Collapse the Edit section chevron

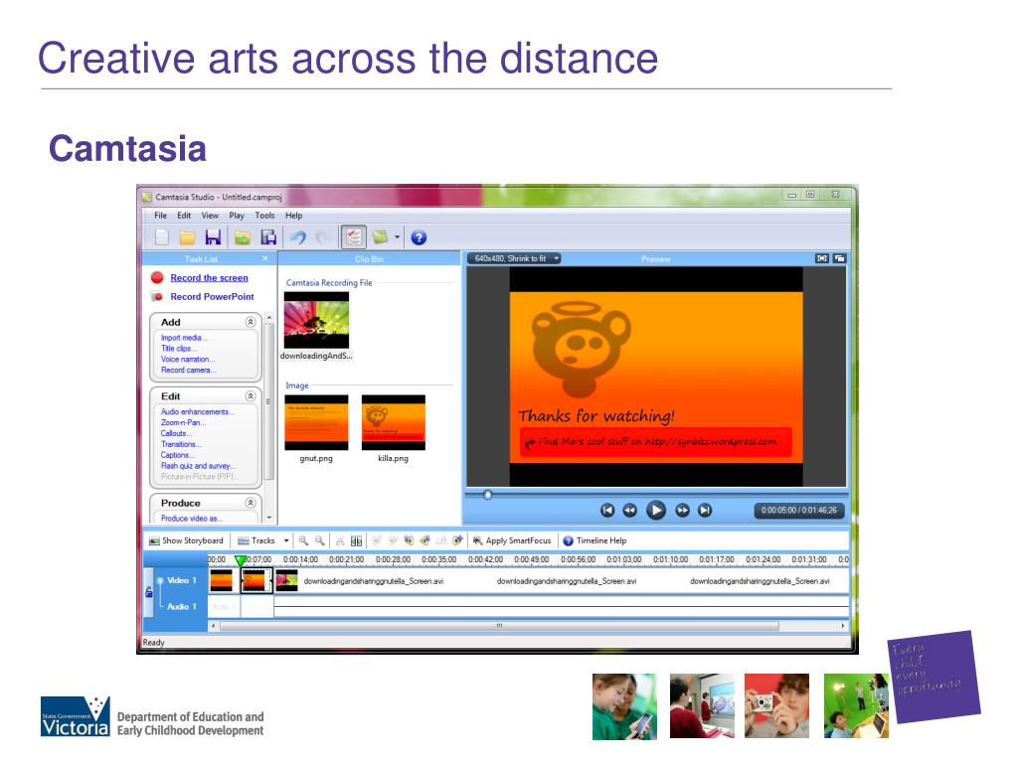(251, 395)
